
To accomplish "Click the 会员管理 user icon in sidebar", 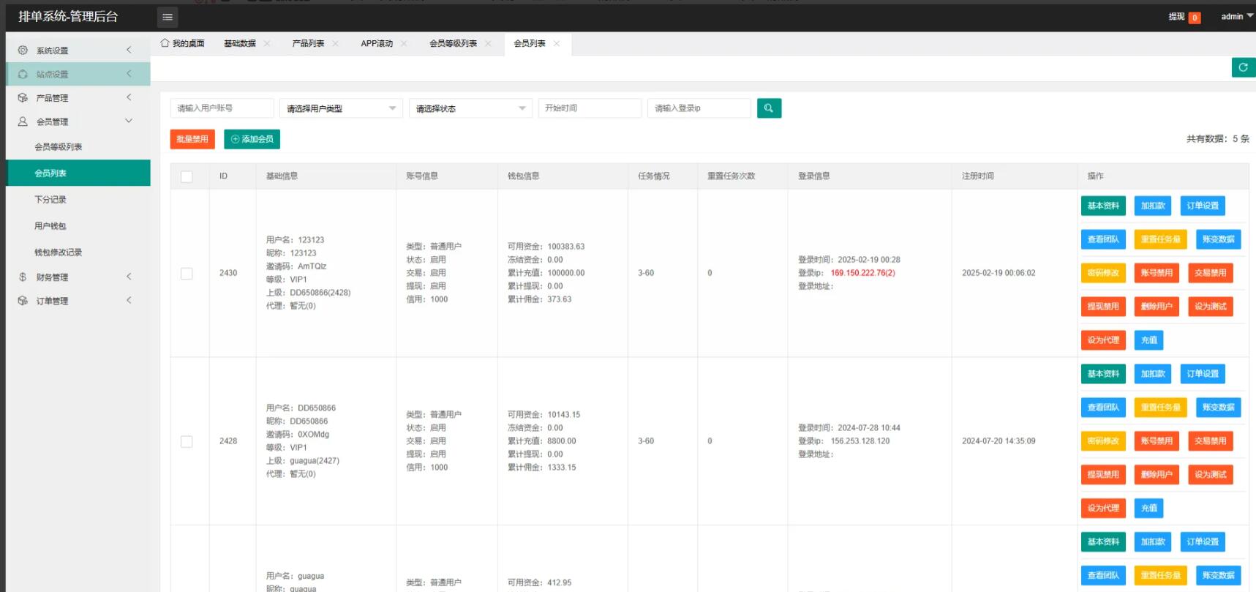I will [x=23, y=121].
